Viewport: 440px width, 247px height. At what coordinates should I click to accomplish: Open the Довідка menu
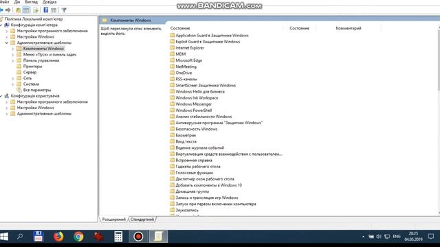pyautogui.click(x=49, y=2)
